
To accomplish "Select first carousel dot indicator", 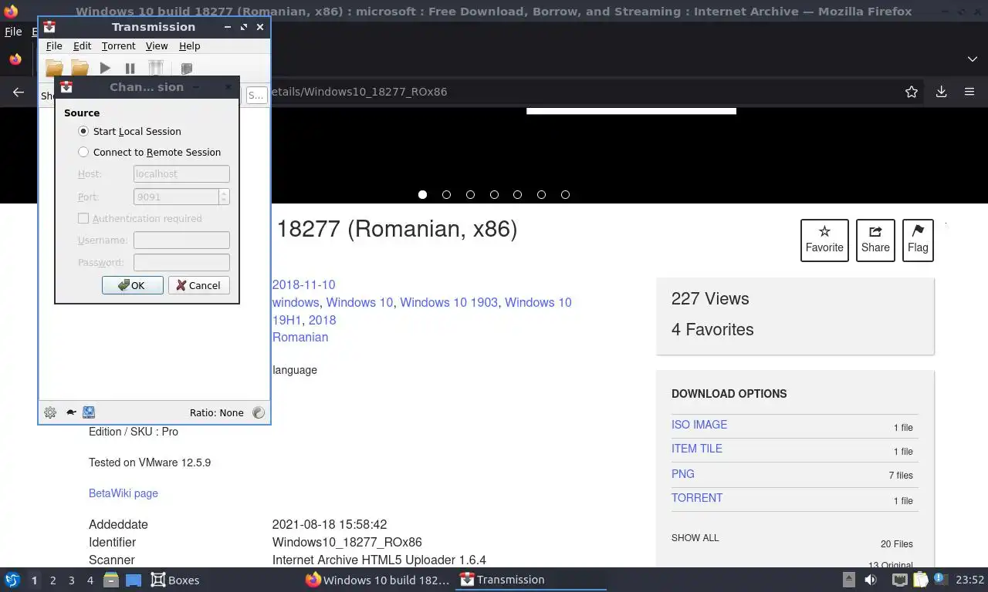I will [x=422, y=195].
